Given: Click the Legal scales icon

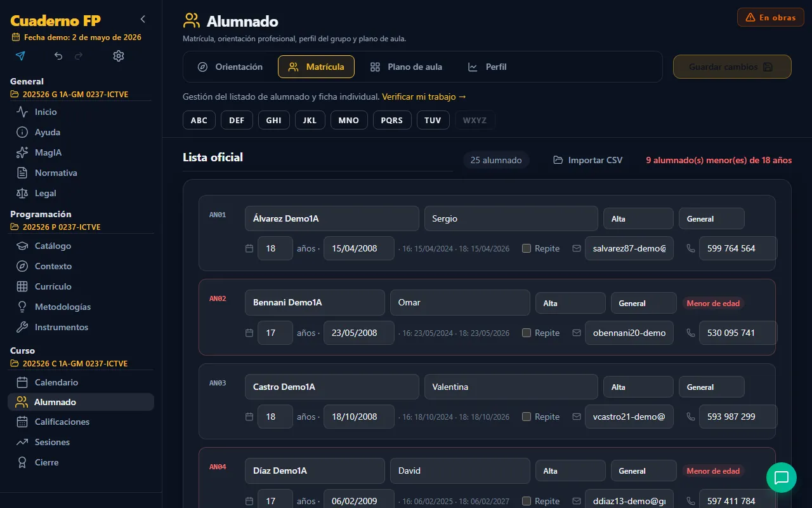Looking at the screenshot, I should pyautogui.click(x=22, y=193).
